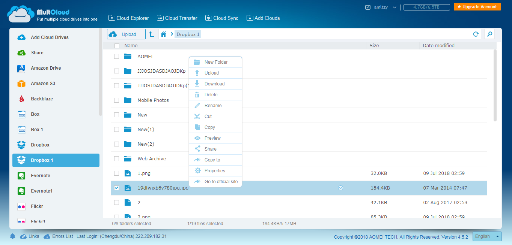Go up one folder level arrow

tap(151, 34)
